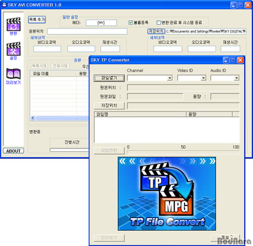Viewport: 253px width, 246px height.
Task: Click the TP File Convert banner image
Action: click(167, 194)
